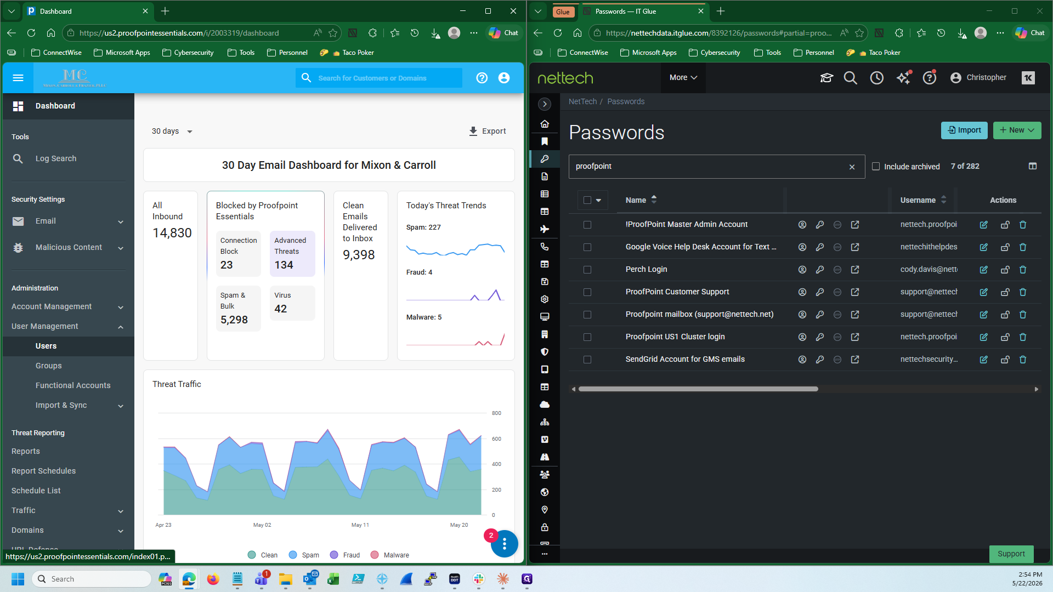Copy password for !ProofPoint Master Admin Account
Image resolution: width=1053 pixels, height=592 pixels.
(x=820, y=225)
